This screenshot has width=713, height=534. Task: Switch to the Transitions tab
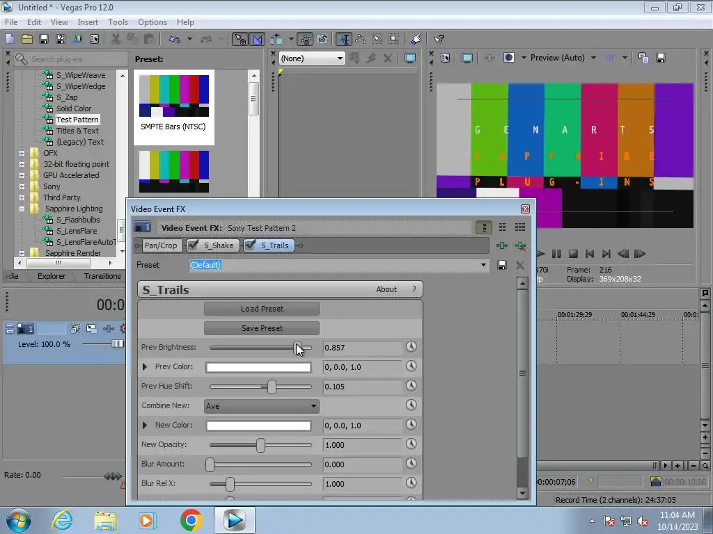pos(102,276)
